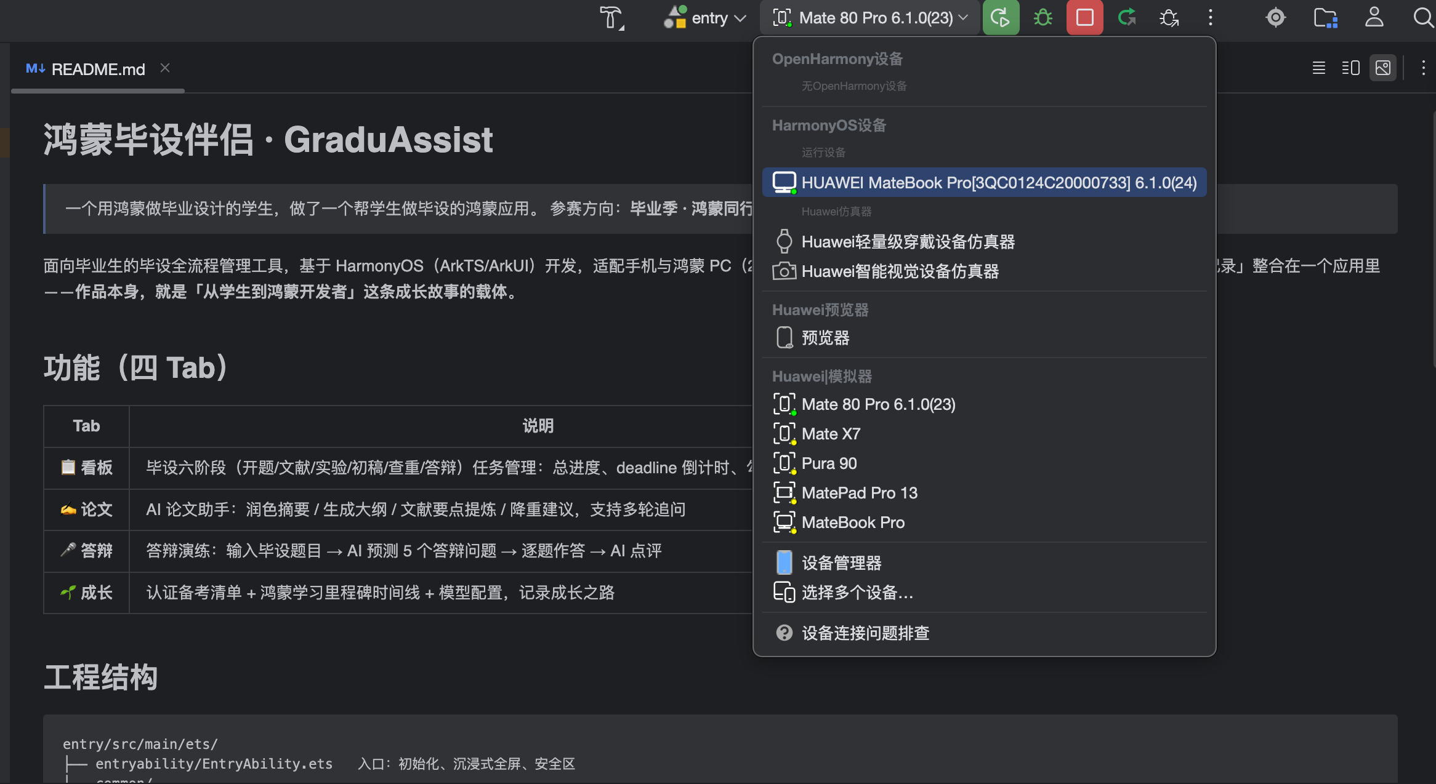Click the Pura 90 emulator icon

(x=784, y=463)
